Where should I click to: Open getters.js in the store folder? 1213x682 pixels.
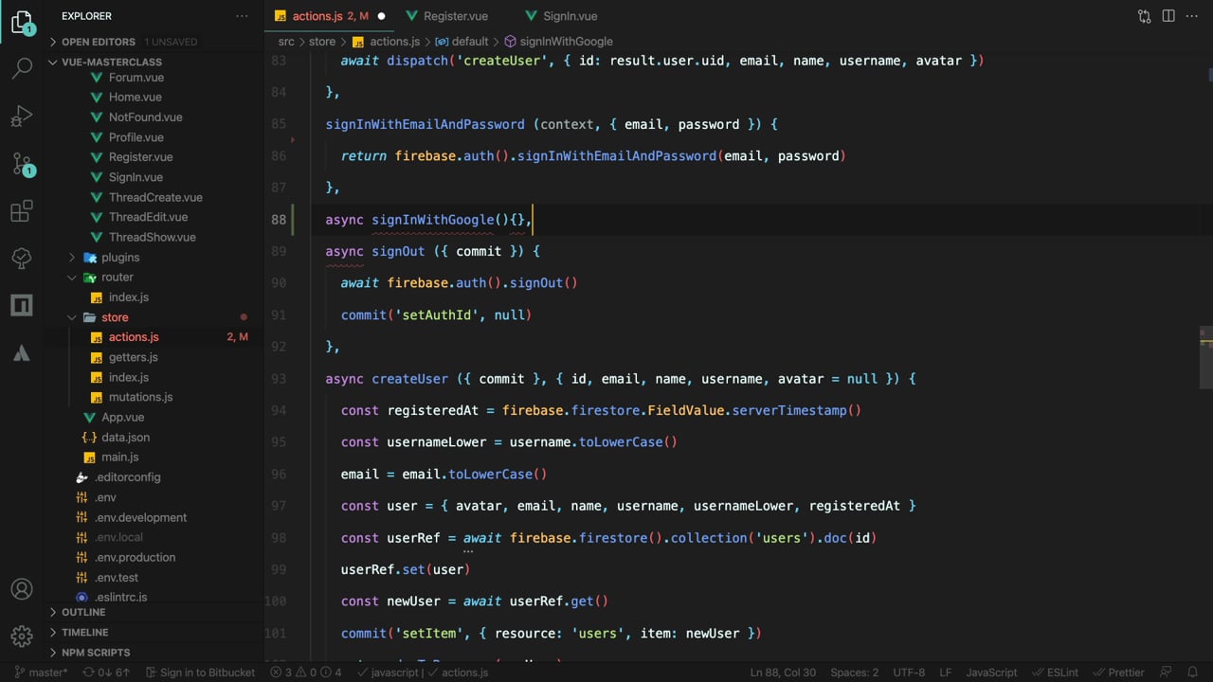click(x=133, y=357)
